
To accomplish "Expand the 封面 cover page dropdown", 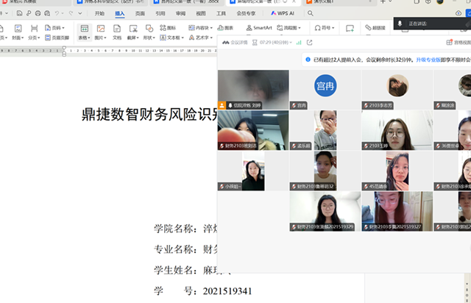I will pos(18,32).
